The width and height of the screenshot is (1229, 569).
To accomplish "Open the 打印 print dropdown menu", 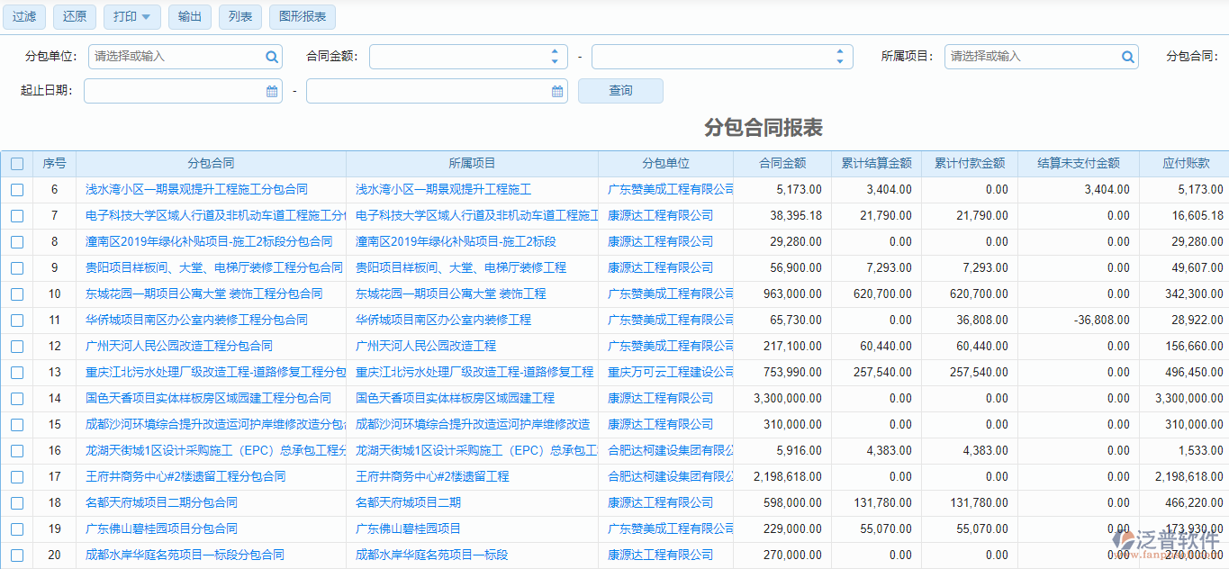I will coord(131,16).
